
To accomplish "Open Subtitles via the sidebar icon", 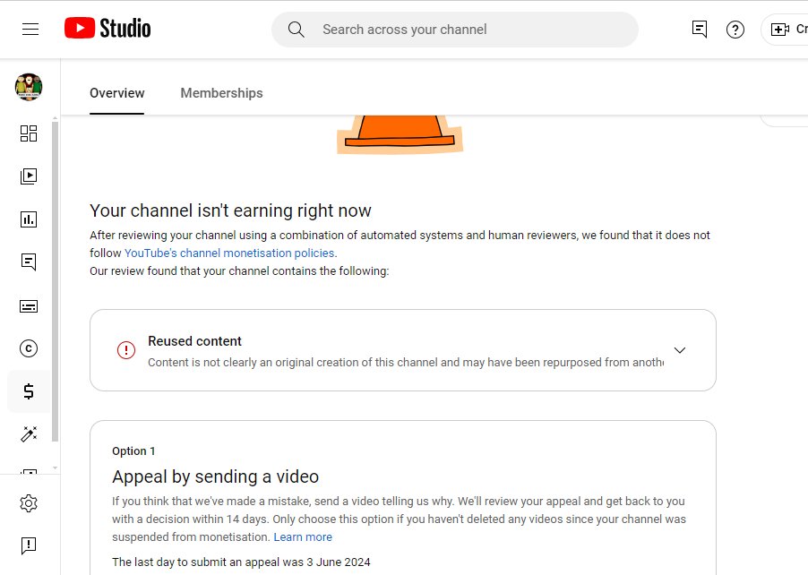I will (x=29, y=306).
